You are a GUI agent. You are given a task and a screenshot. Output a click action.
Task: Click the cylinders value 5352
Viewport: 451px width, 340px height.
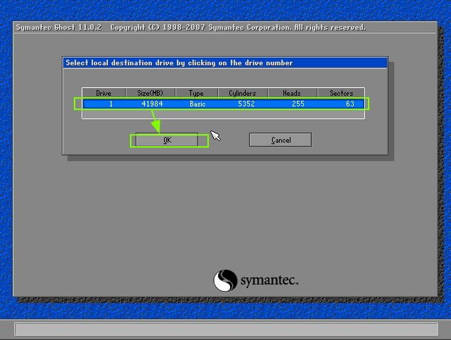[246, 104]
